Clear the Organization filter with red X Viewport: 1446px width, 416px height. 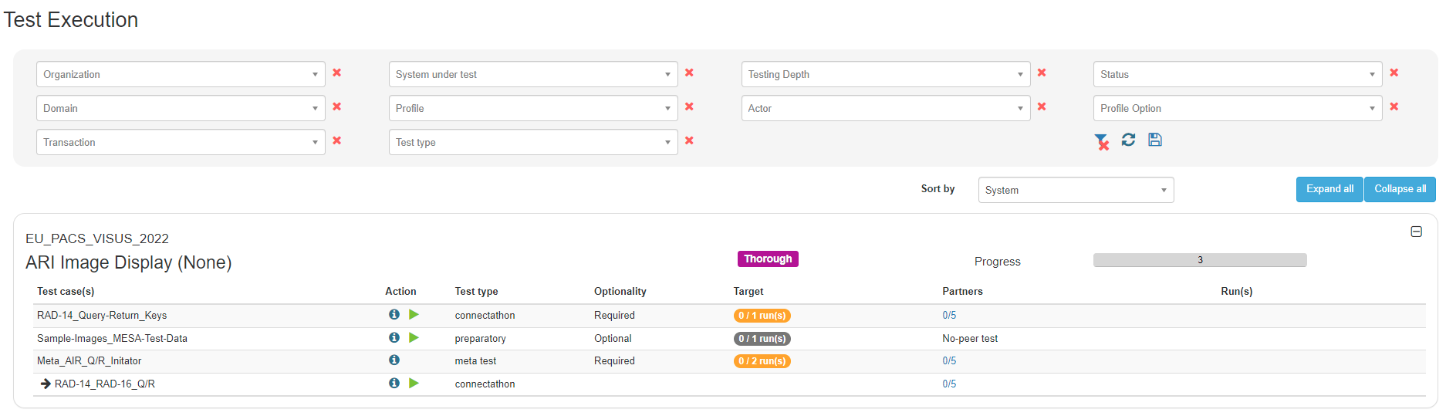point(337,73)
